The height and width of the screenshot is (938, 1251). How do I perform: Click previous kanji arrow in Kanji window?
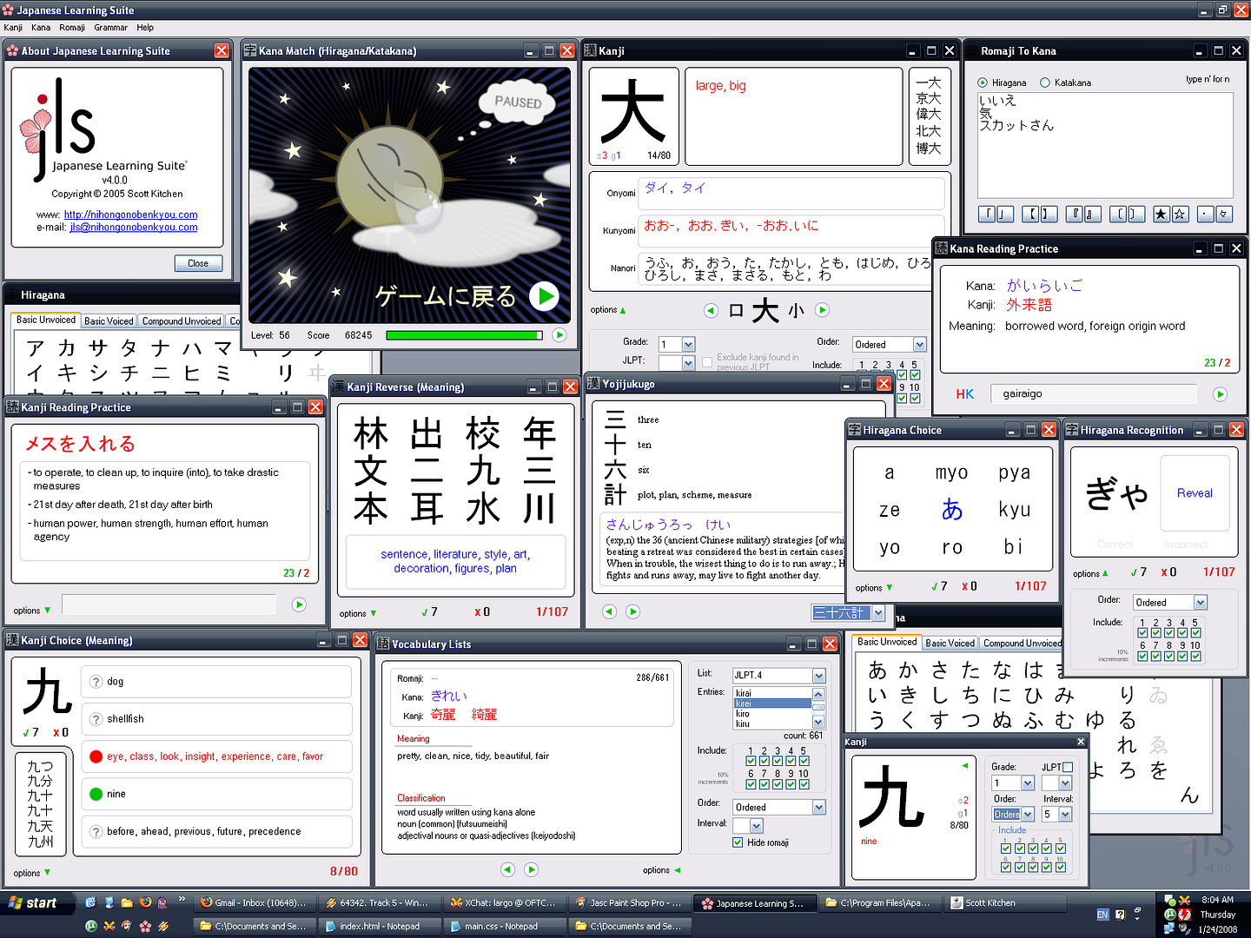(x=711, y=310)
